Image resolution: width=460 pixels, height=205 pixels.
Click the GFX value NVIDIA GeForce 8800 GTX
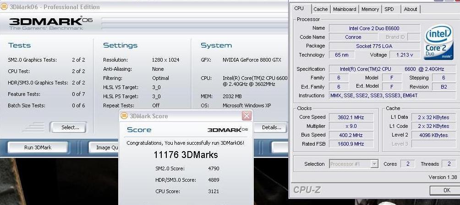(x=252, y=60)
